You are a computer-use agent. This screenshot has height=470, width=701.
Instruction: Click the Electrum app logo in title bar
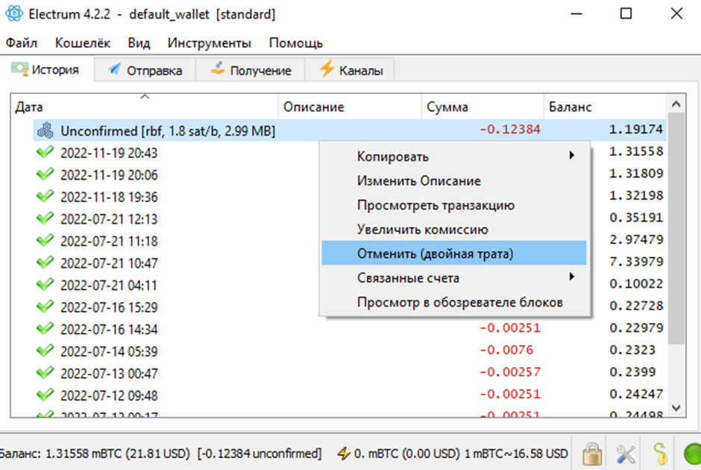[x=14, y=14]
